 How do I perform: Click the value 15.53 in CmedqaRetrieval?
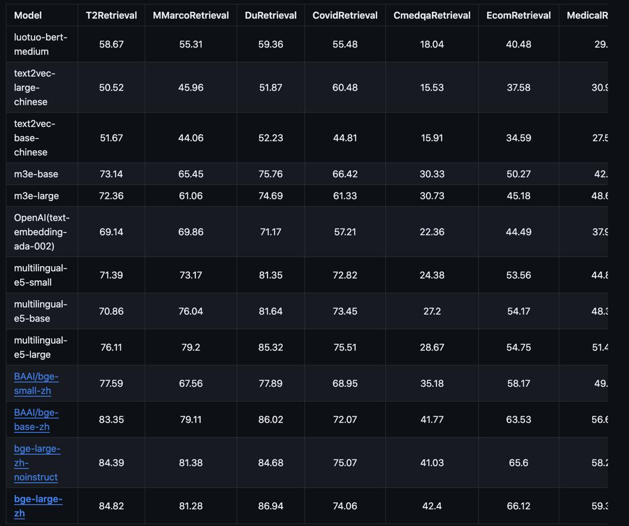pos(432,87)
